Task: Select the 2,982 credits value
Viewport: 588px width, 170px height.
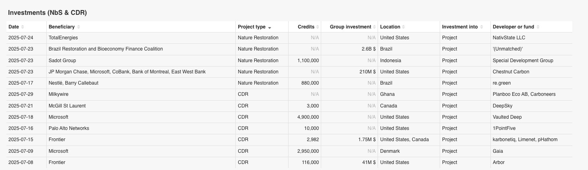Action: tap(313, 140)
